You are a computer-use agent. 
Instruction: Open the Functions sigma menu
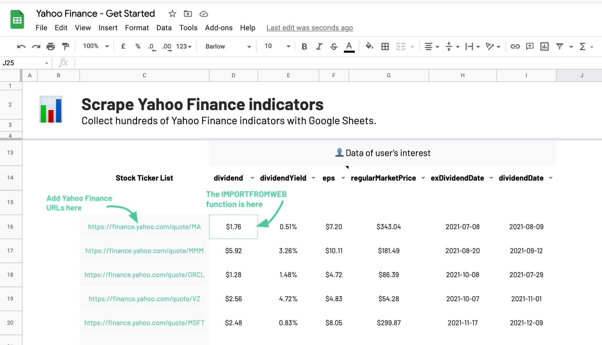pyautogui.click(x=586, y=46)
